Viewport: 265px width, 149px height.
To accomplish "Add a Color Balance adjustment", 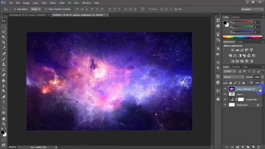I will 235,55.
